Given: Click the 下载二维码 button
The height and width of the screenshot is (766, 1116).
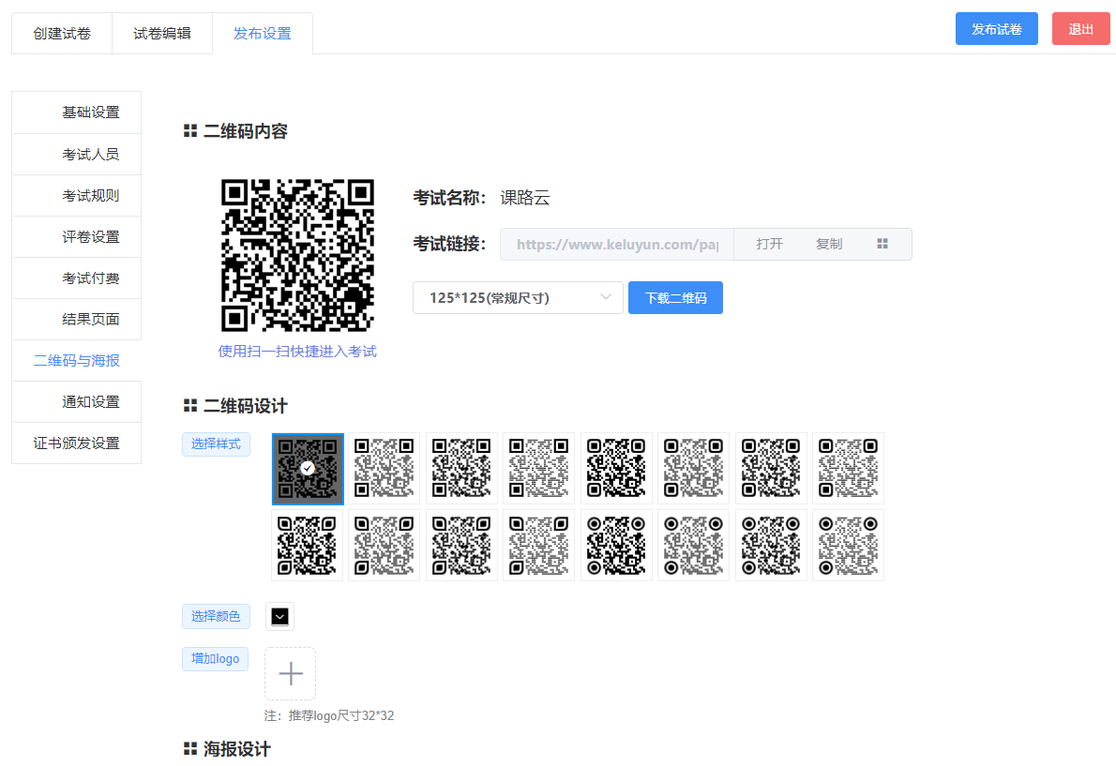Looking at the screenshot, I should coord(675,297).
